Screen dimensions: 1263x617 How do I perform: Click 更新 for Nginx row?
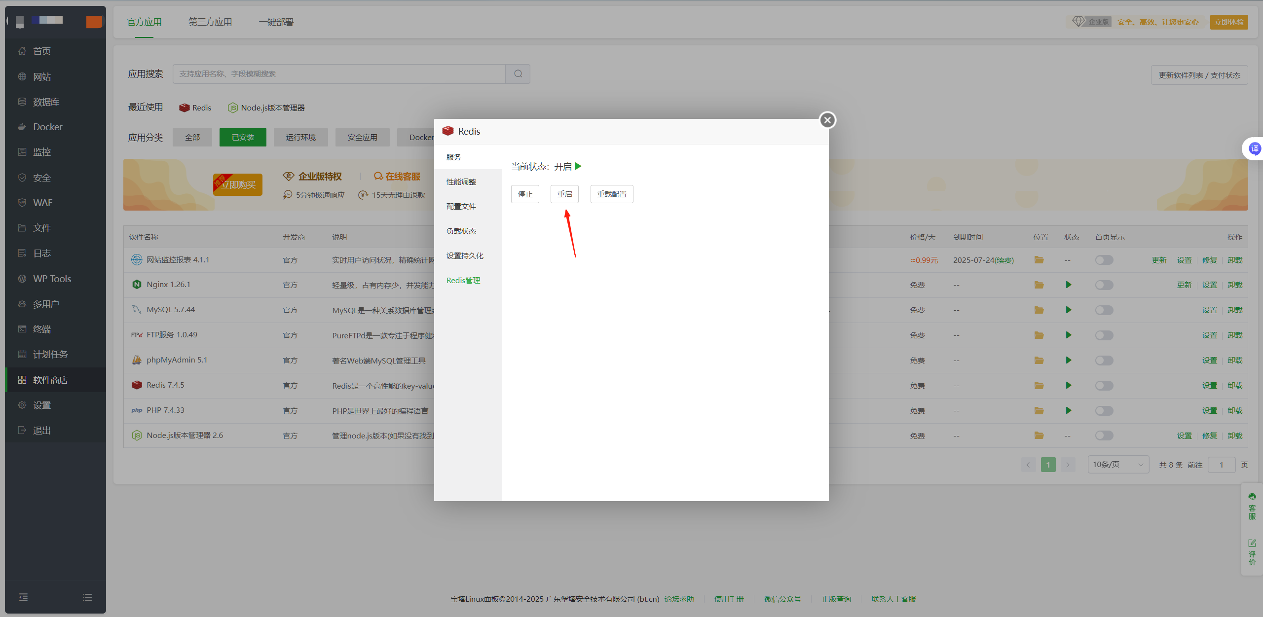[1184, 285]
